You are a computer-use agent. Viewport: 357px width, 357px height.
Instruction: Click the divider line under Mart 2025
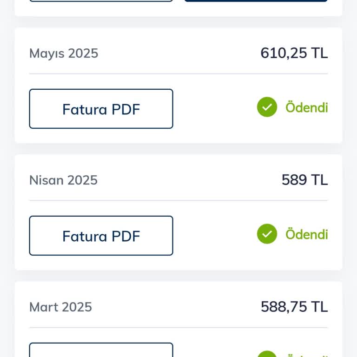click(178, 328)
